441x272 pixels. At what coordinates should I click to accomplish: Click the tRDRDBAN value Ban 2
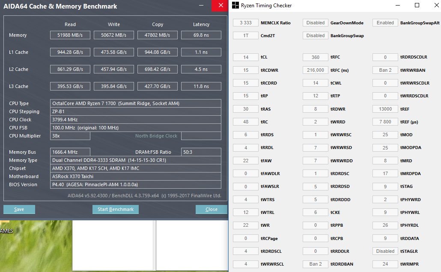click(x=315, y=264)
